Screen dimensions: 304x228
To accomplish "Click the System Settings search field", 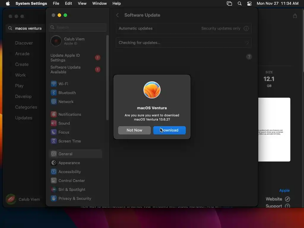I will click(x=78, y=27).
